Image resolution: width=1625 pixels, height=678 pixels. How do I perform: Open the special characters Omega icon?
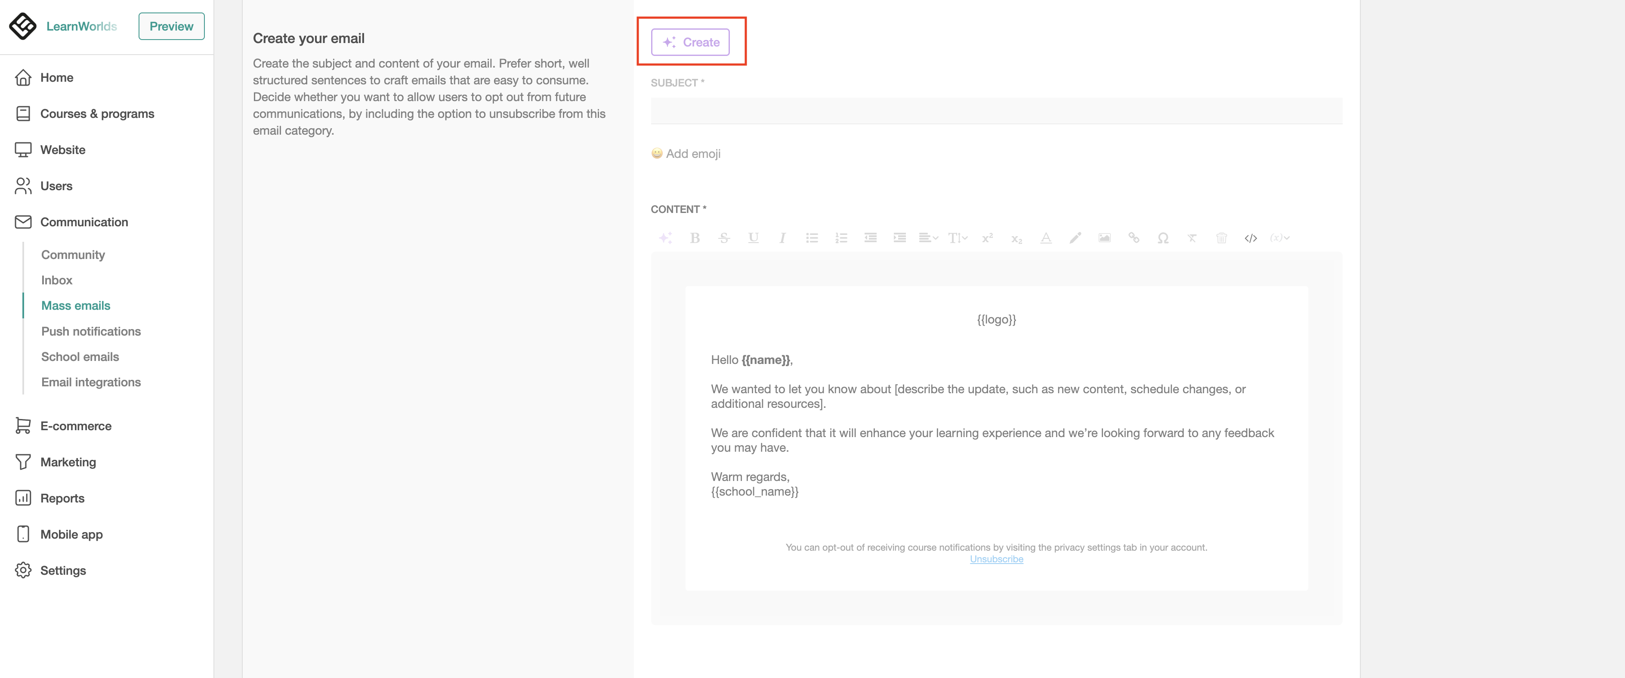(x=1163, y=238)
